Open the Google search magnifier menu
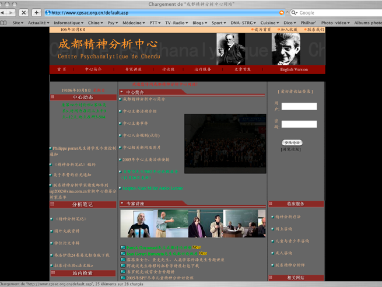 point(295,13)
